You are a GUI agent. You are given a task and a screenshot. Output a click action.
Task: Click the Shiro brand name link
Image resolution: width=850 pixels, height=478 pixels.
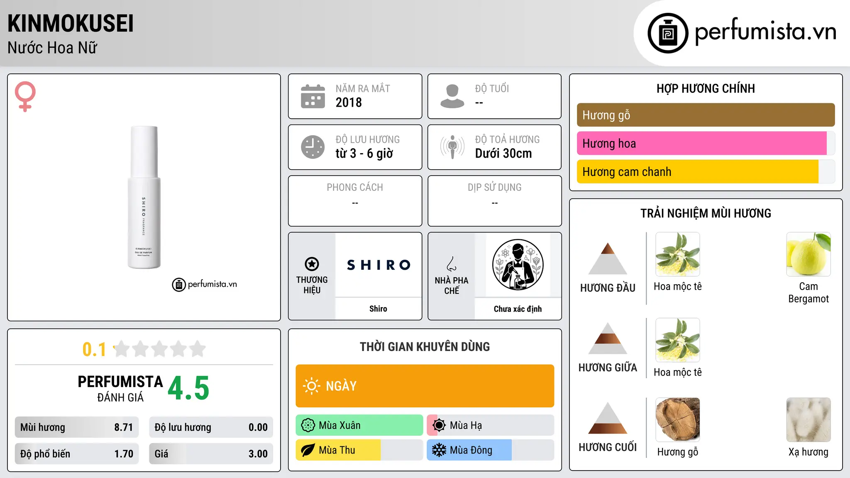[x=378, y=309]
